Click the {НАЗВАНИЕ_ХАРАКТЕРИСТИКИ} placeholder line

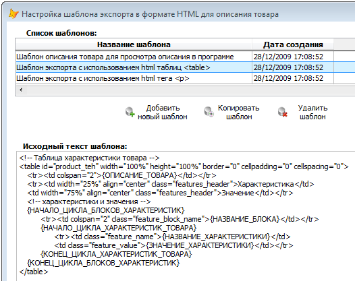(x=172, y=237)
